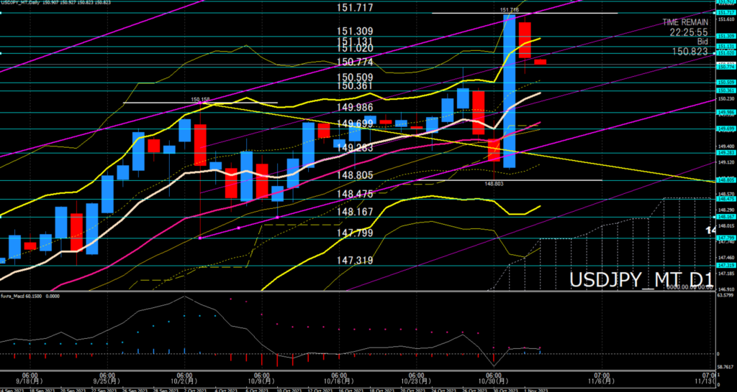Click the large 149.986 level label

point(355,108)
